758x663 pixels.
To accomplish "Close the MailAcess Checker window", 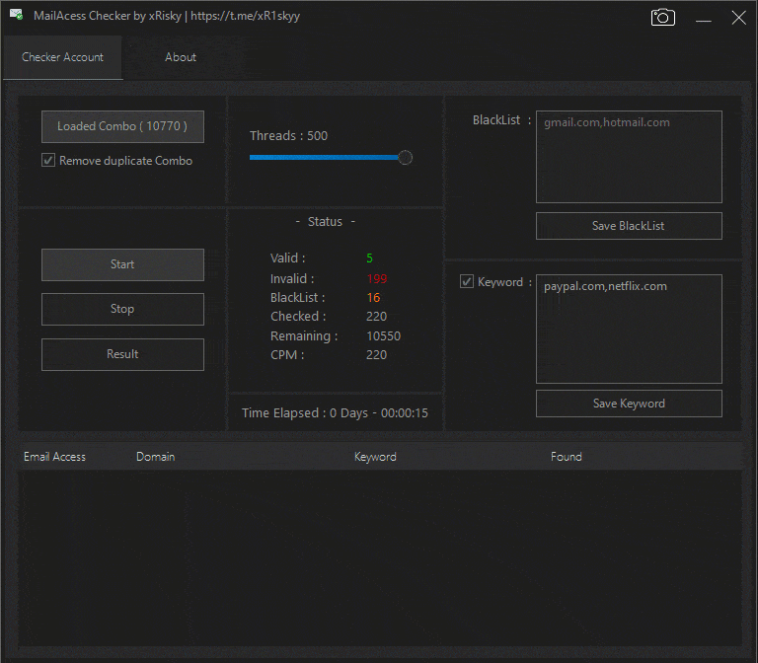I will pyautogui.click(x=738, y=18).
